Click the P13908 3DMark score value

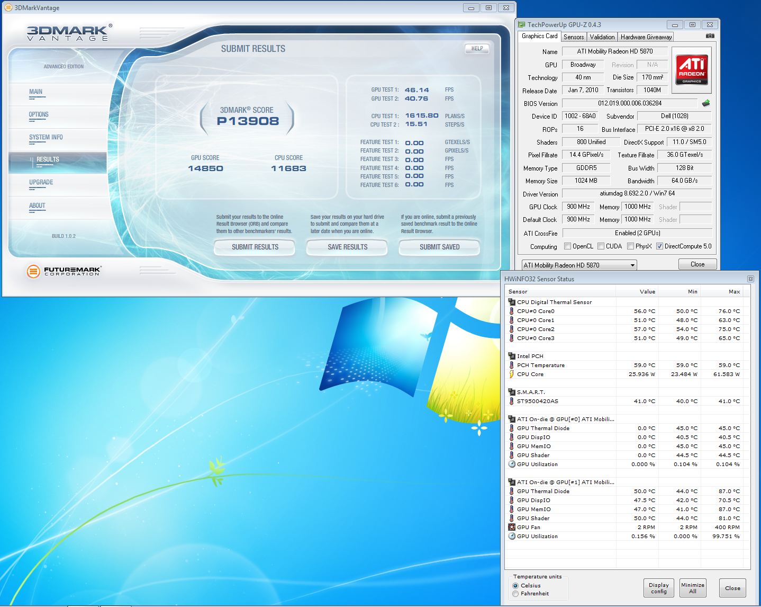pos(248,121)
